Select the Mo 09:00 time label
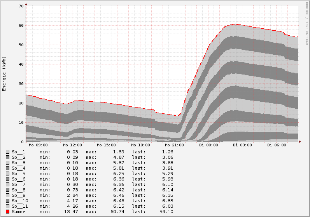 pos(38,145)
